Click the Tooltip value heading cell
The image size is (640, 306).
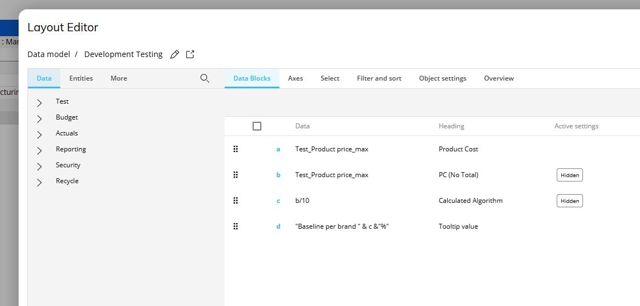pos(459,226)
